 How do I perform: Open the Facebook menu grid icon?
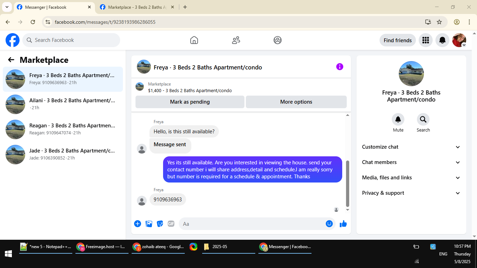425,40
